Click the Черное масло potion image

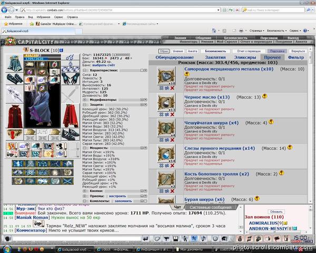166,103
